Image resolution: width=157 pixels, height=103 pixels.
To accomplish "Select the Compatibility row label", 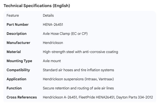I will pos(18,70).
